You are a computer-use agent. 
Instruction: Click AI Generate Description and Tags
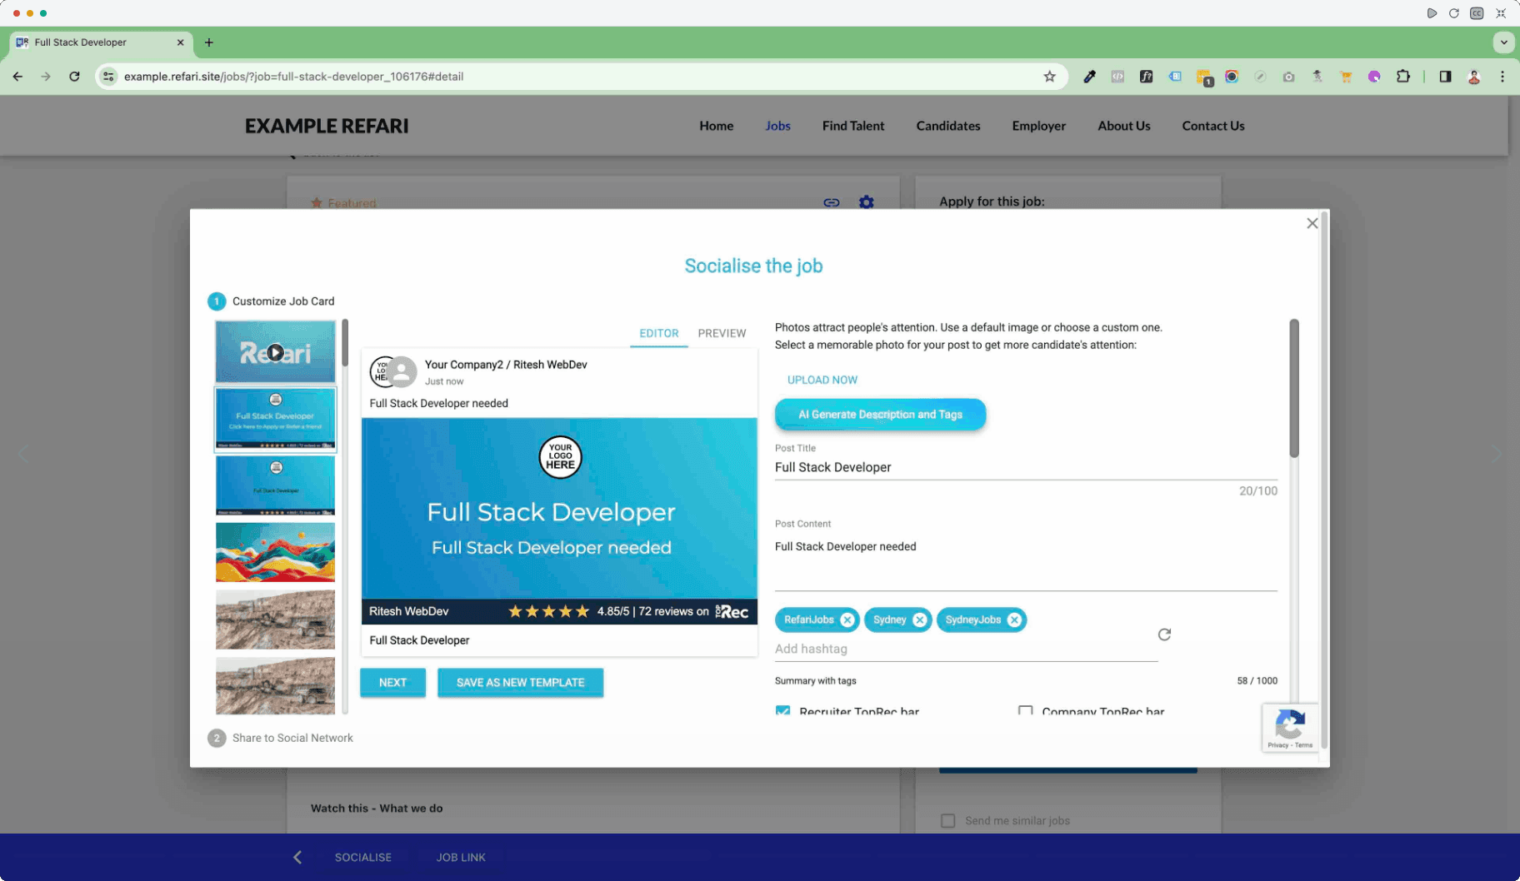880,414
